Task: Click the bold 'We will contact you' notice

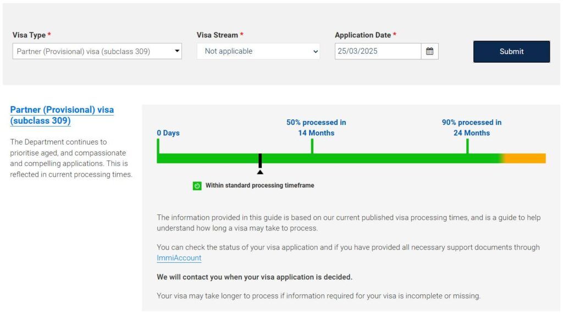Action: [255, 277]
